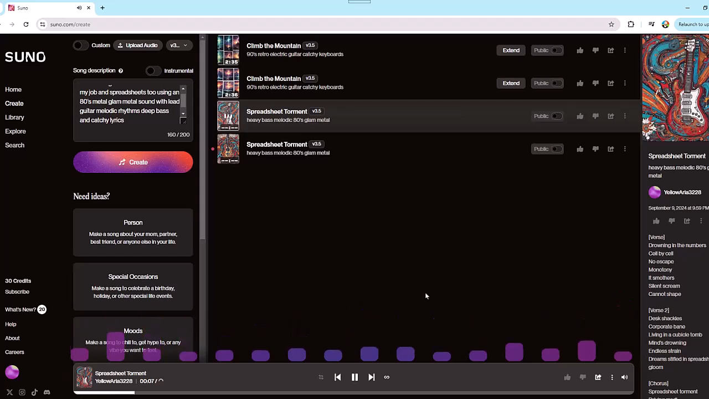
Task: Extend the second Climb the Mountain song
Action: pos(511,83)
